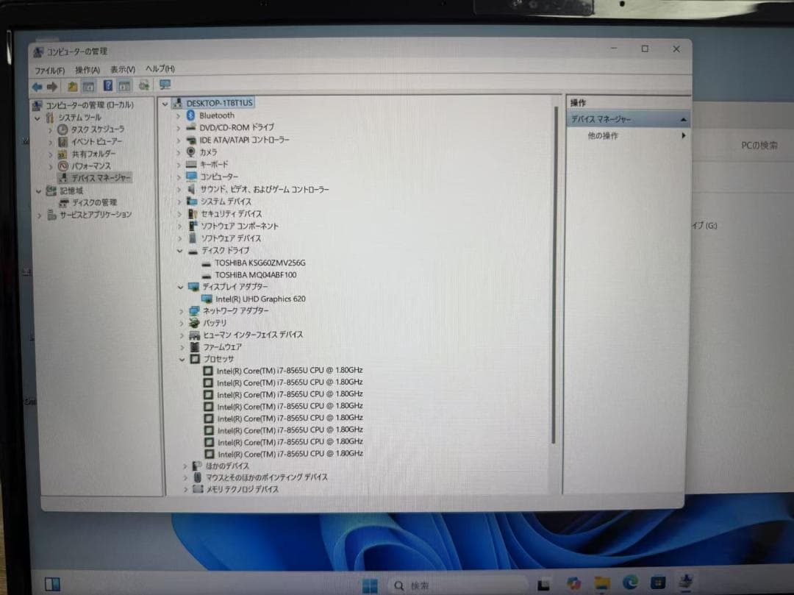Viewport: 794px width, 595px height.
Task: Click the scan for hardware changes monitor icon
Action: click(165, 85)
